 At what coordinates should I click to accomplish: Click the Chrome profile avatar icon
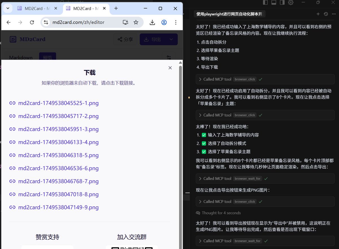(164, 22)
